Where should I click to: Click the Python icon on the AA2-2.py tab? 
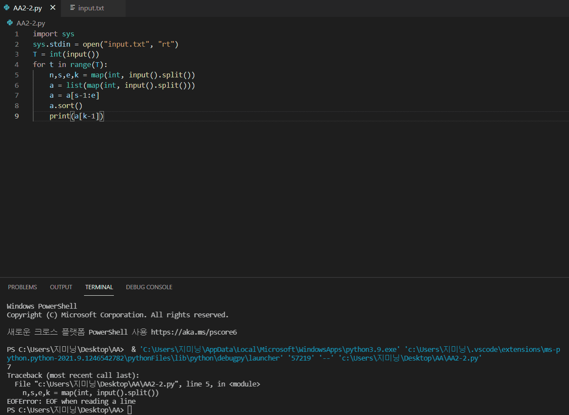click(6, 8)
